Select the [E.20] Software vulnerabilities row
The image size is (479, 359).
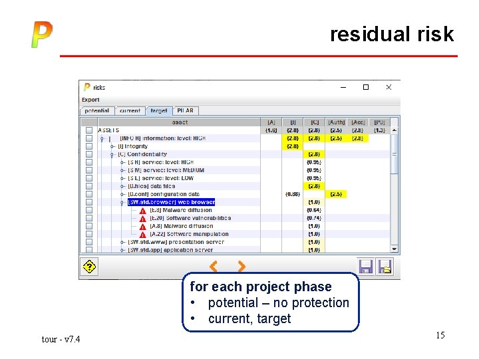tap(190, 218)
